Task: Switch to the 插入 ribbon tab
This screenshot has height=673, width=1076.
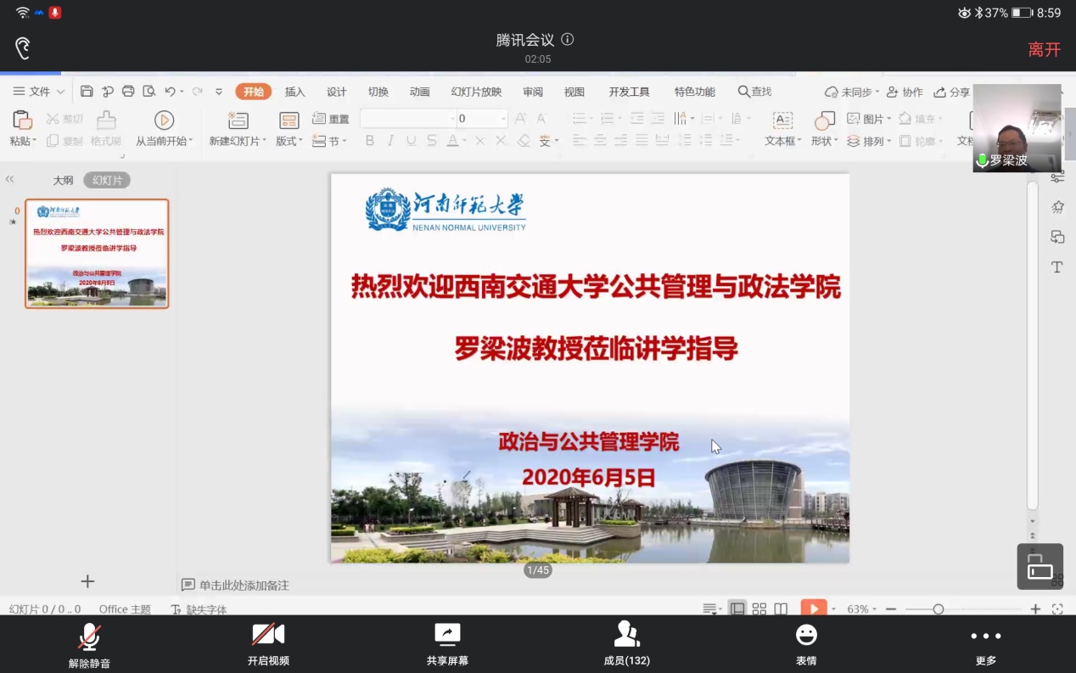Action: coord(294,92)
